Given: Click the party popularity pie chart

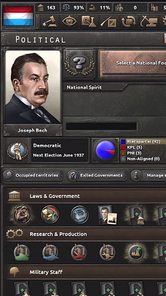Looking at the screenshot, I should click(x=105, y=150).
